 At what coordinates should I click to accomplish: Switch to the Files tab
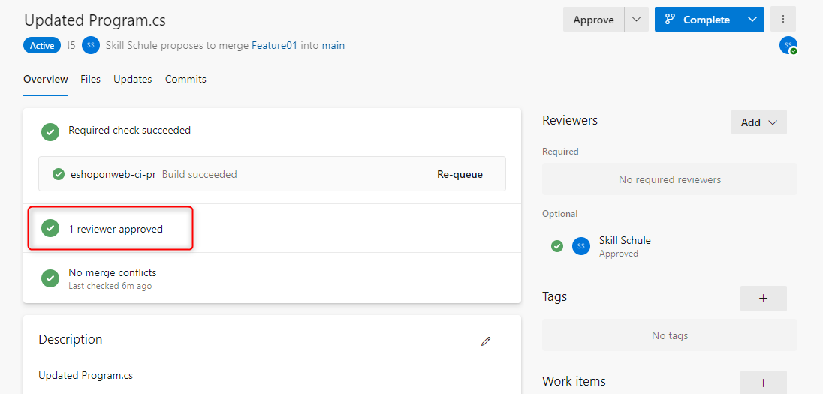coord(90,79)
